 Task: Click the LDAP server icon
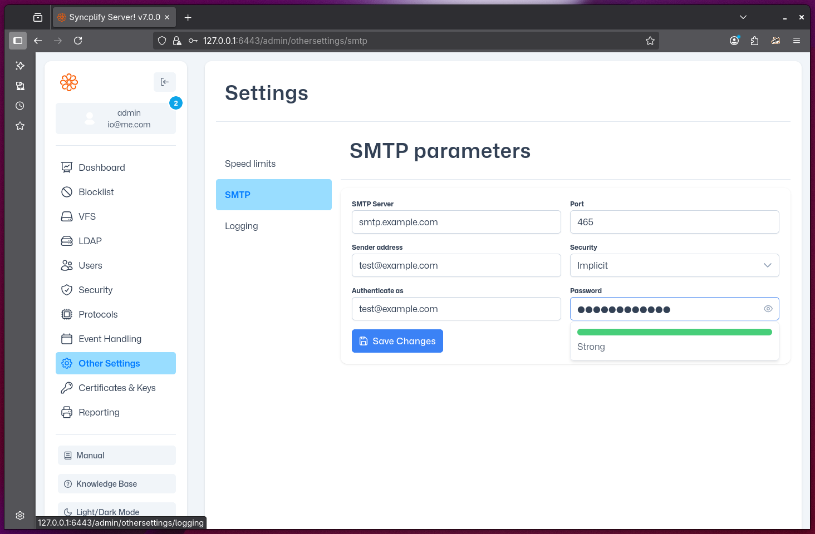pyautogui.click(x=67, y=241)
